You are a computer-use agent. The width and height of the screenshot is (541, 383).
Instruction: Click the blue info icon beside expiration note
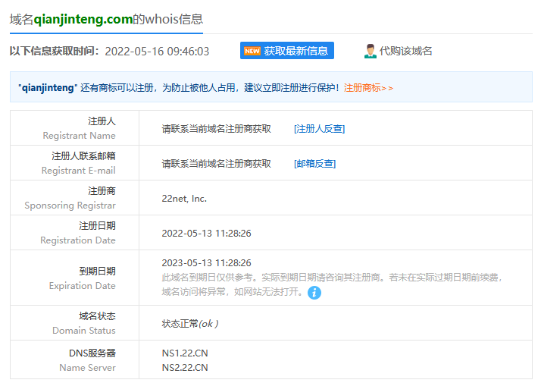(314, 293)
